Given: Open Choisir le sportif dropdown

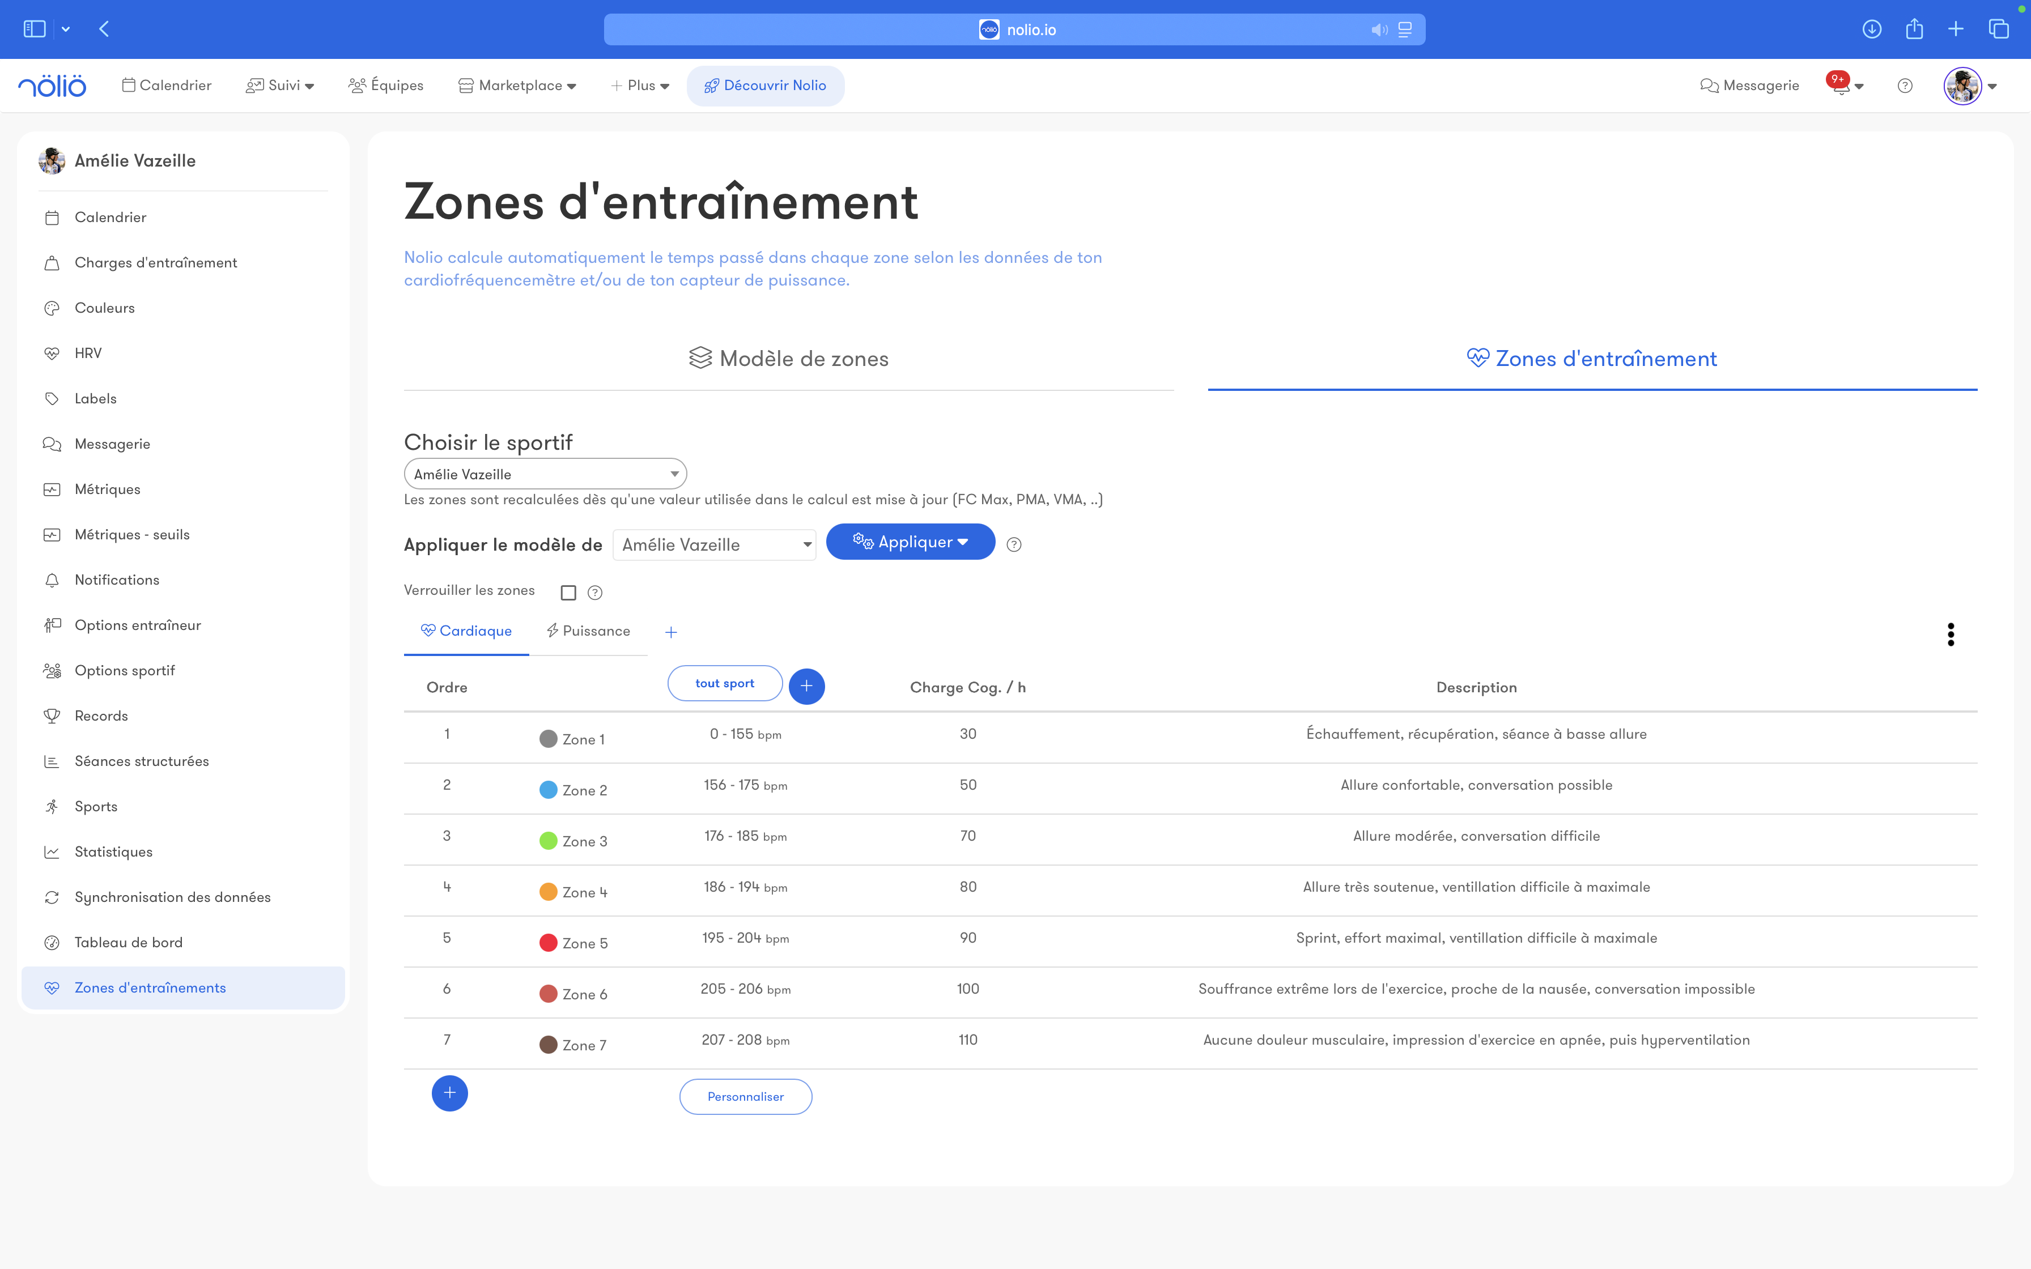Looking at the screenshot, I should [546, 474].
